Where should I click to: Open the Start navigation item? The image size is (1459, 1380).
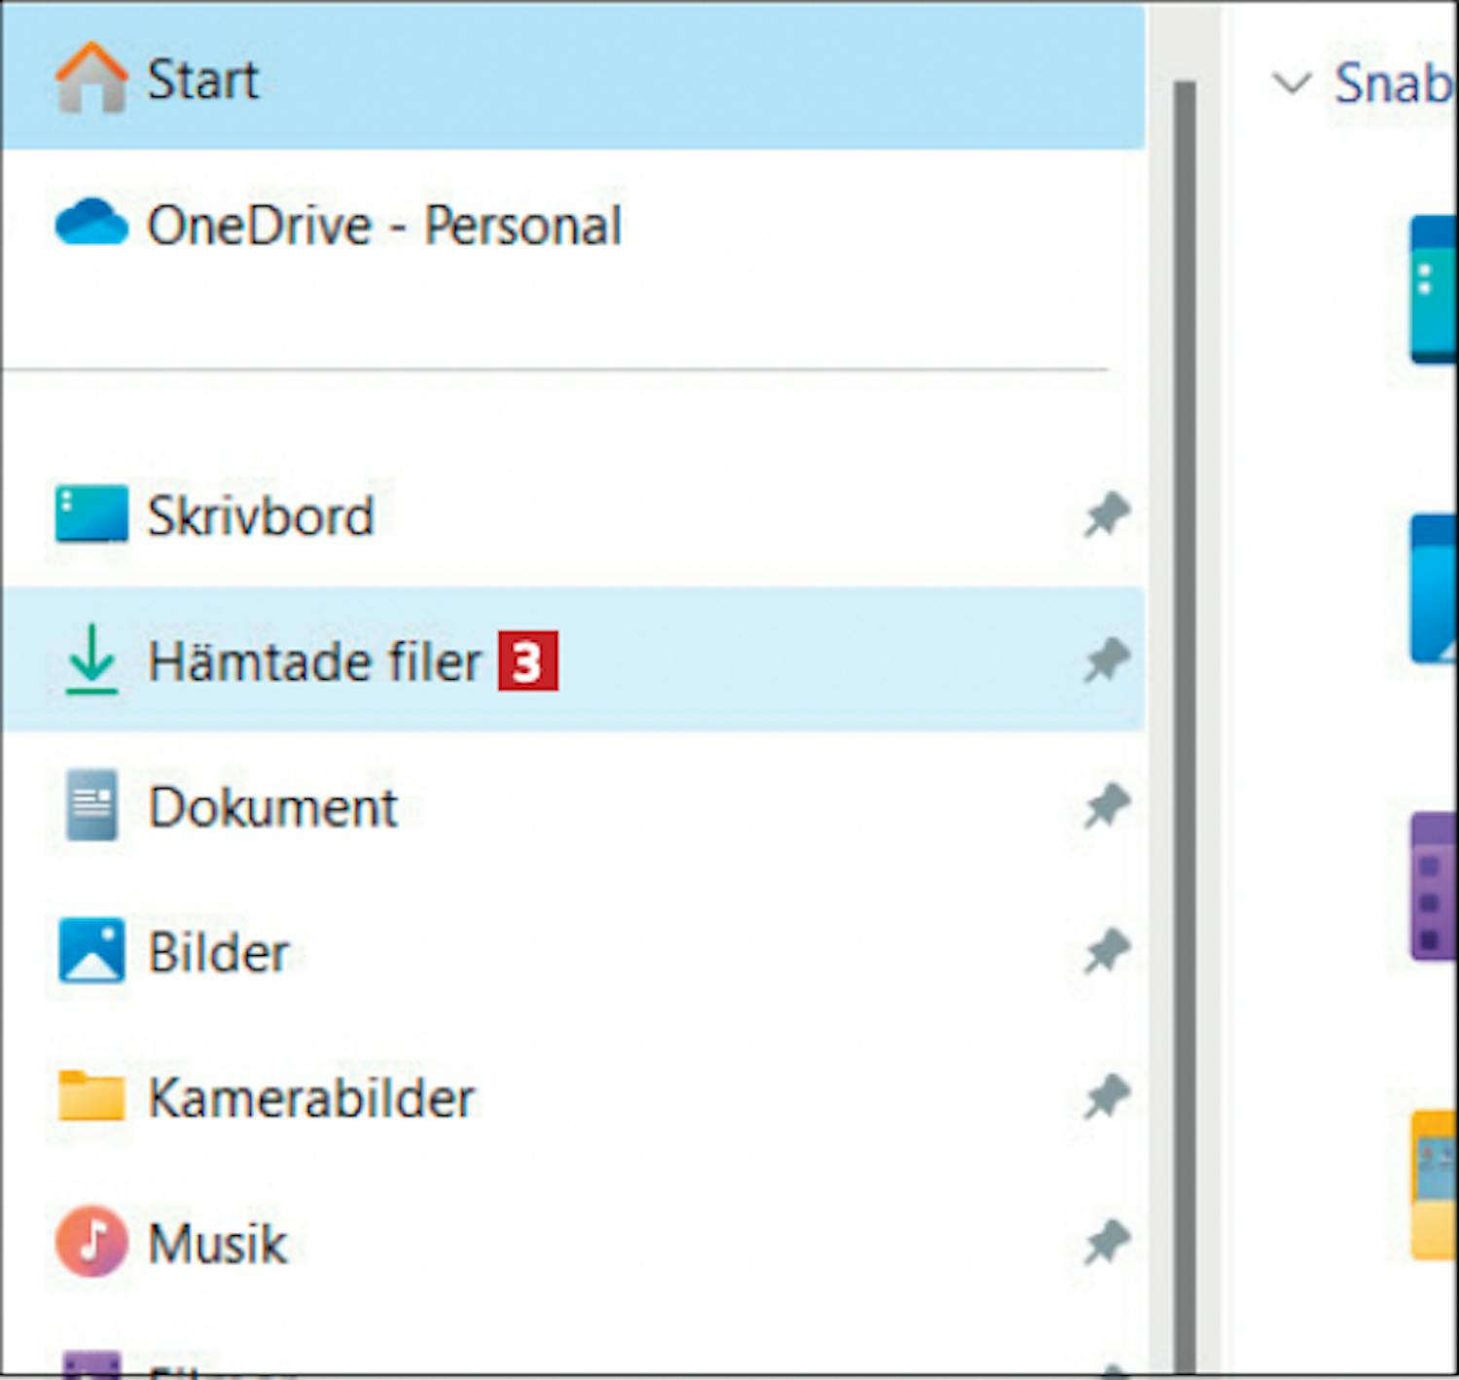202,80
